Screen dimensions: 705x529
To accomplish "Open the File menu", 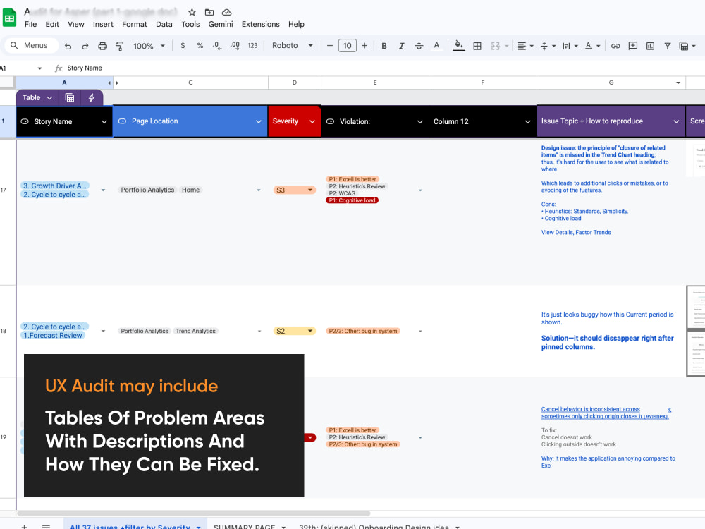I will pos(30,24).
